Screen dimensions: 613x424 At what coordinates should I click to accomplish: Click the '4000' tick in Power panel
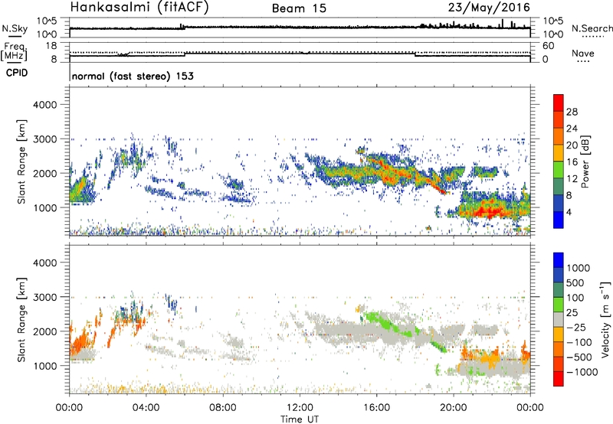pyautogui.click(x=44, y=105)
